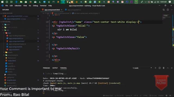Open the '1: node' terminal selector dropdown
This screenshot has width=174, height=97.
coord(142,68)
